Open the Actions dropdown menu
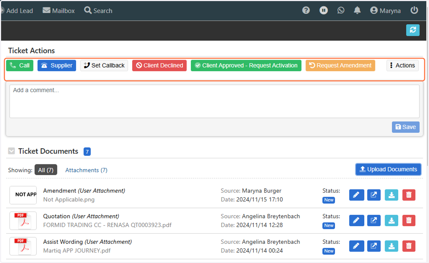 [403, 65]
